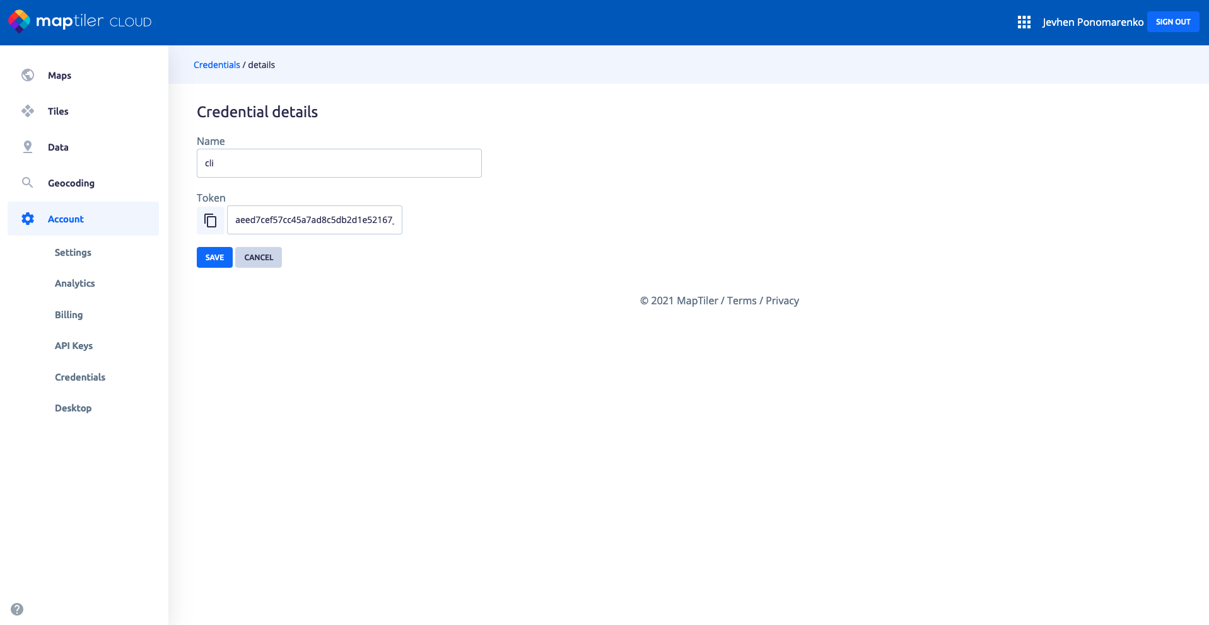Screen dimensions: 1209x625
Task: Go to Analytics section
Action: [x=75, y=284]
